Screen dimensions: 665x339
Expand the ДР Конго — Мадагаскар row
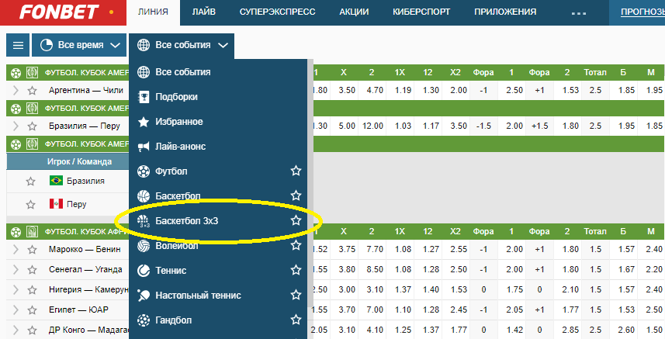point(16,330)
